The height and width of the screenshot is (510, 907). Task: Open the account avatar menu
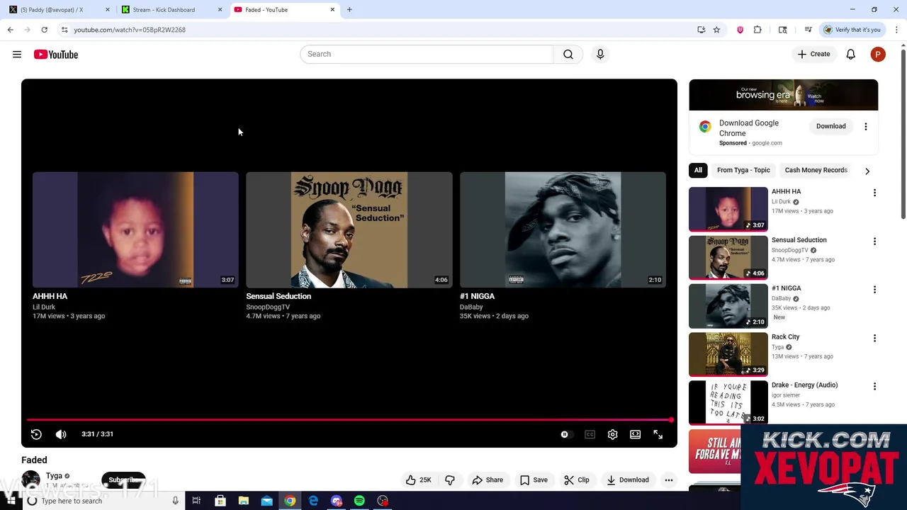pyautogui.click(x=878, y=55)
